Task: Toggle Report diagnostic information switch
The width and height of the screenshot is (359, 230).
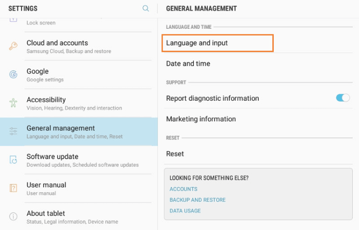Action: [x=343, y=98]
